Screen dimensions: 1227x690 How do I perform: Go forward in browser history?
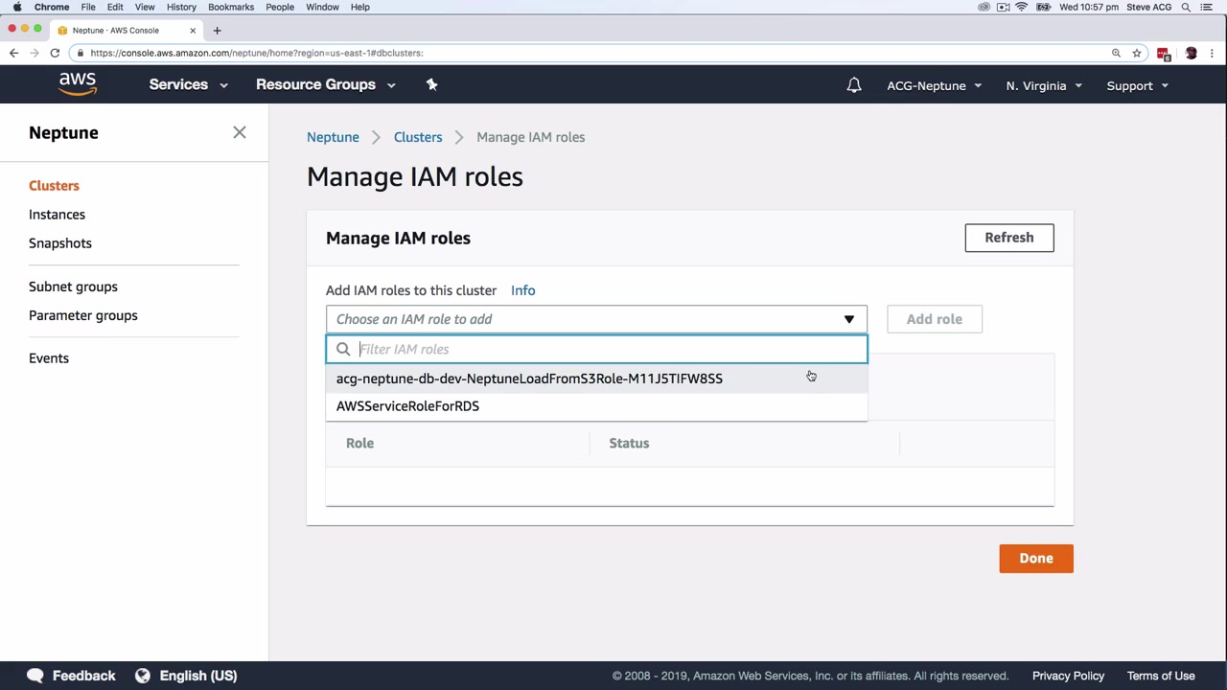click(x=35, y=53)
